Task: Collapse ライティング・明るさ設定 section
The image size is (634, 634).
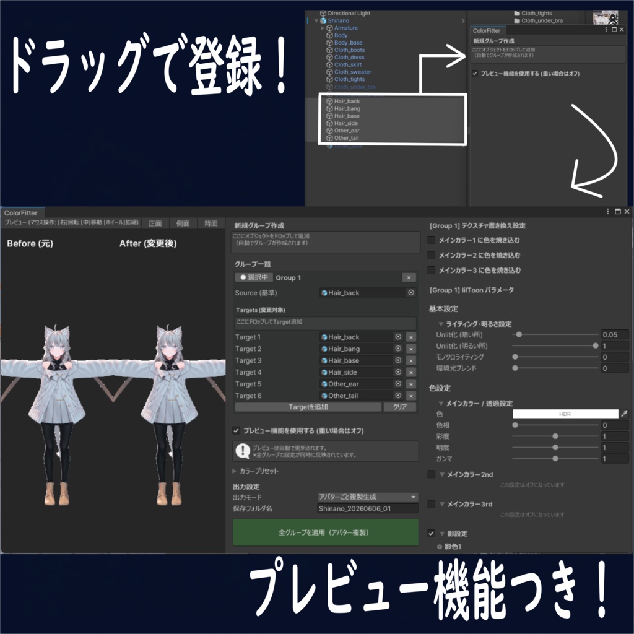Action: coord(441,324)
